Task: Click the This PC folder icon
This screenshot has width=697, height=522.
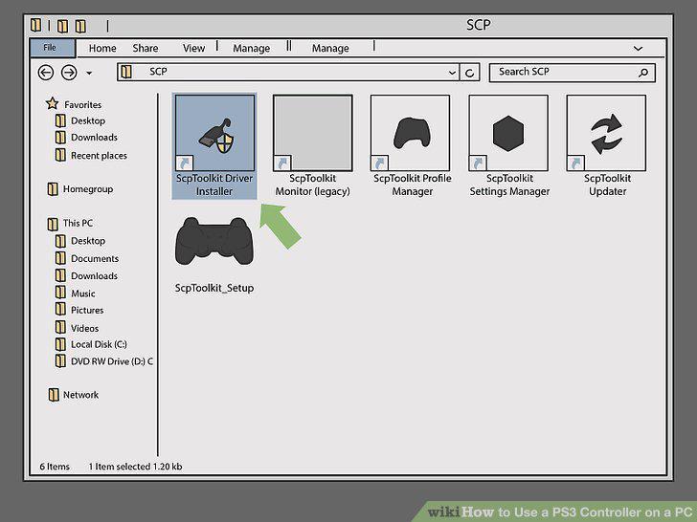Action: [x=53, y=224]
